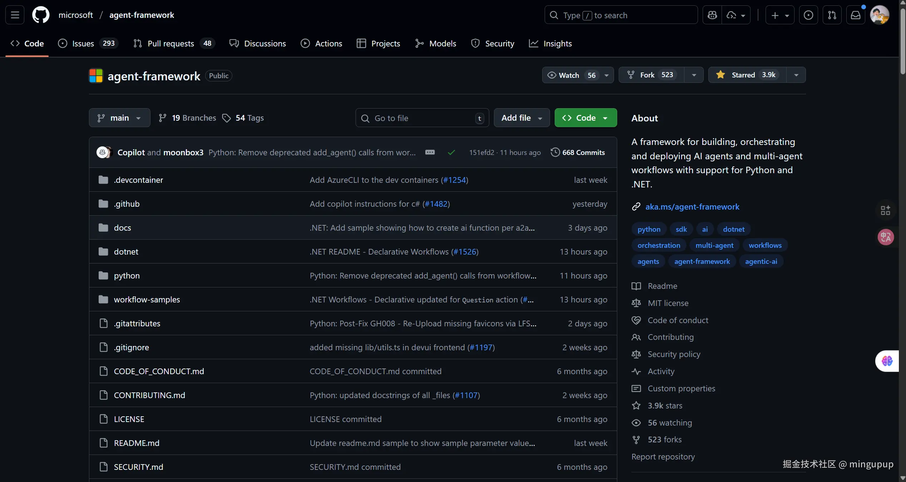Viewport: 906px width, 482px height.
Task: Open the issues header icon
Action: (808, 15)
